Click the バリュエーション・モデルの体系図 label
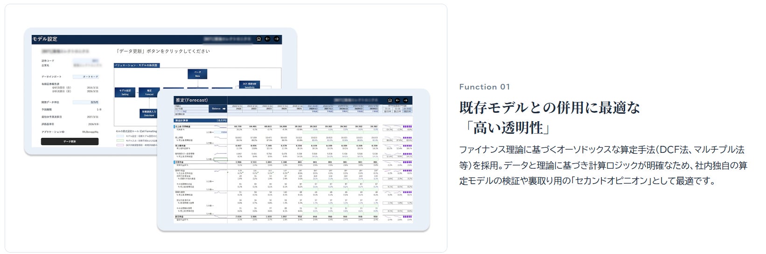Screen dimensions: 766x254 click(136, 66)
